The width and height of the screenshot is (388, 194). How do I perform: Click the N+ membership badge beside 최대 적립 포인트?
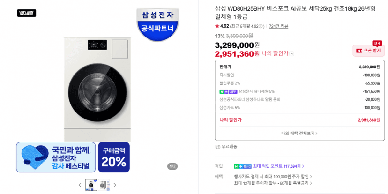click(243, 166)
